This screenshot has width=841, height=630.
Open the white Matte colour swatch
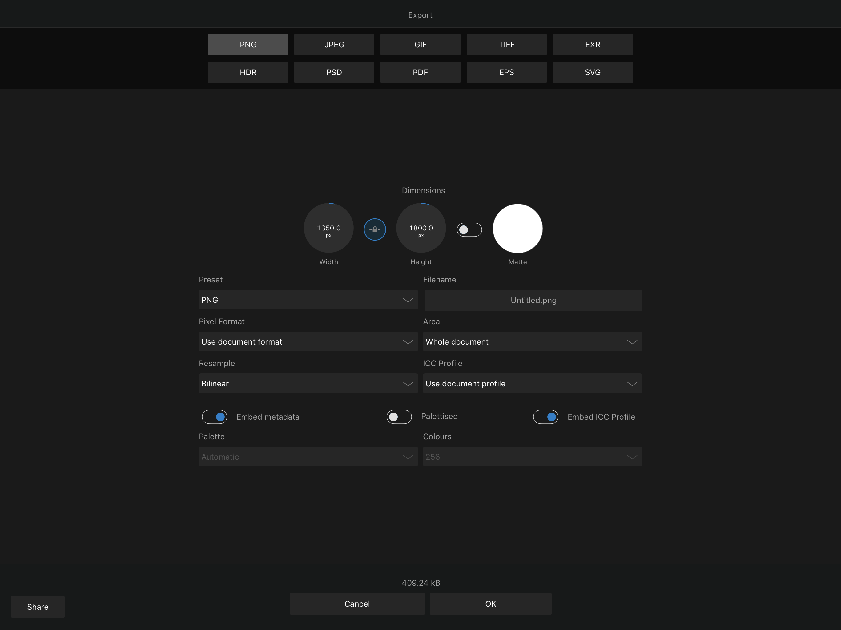517,228
